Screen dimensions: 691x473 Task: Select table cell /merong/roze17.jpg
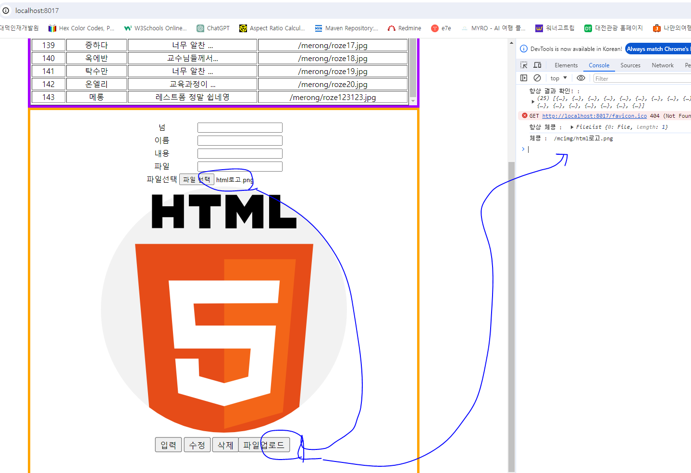(333, 45)
